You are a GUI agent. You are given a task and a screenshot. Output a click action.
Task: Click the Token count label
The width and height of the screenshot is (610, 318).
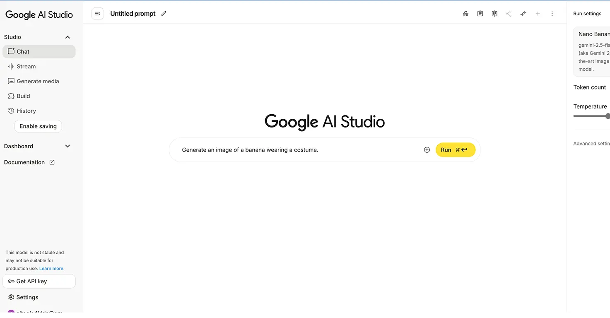(590, 87)
